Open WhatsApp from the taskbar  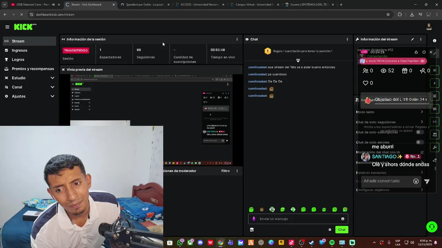point(180,242)
